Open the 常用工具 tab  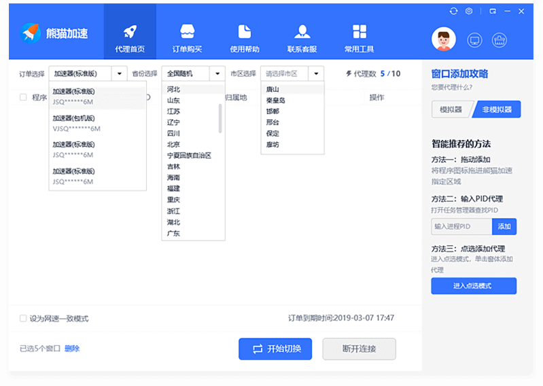(x=359, y=38)
